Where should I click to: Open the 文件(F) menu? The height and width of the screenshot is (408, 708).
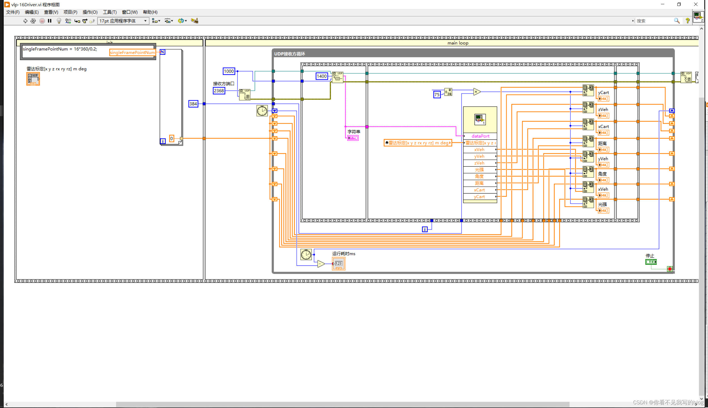coord(13,12)
